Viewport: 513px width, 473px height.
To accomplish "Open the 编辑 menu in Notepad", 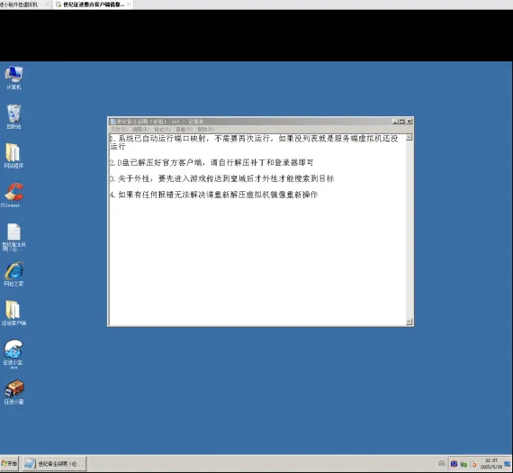I will point(140,129).
